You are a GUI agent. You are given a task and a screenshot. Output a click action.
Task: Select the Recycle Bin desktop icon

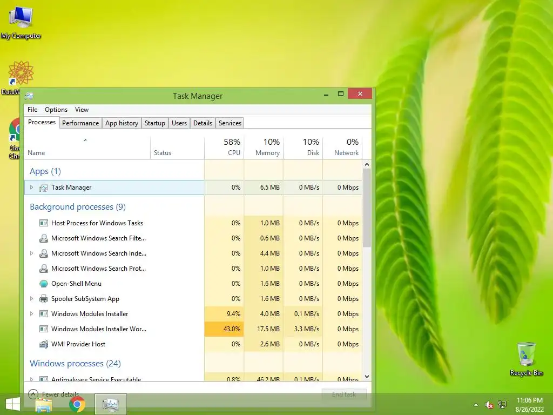pyautogui.click(x=526, y=359)
